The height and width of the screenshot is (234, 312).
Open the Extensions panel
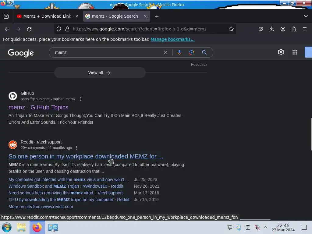294,29
